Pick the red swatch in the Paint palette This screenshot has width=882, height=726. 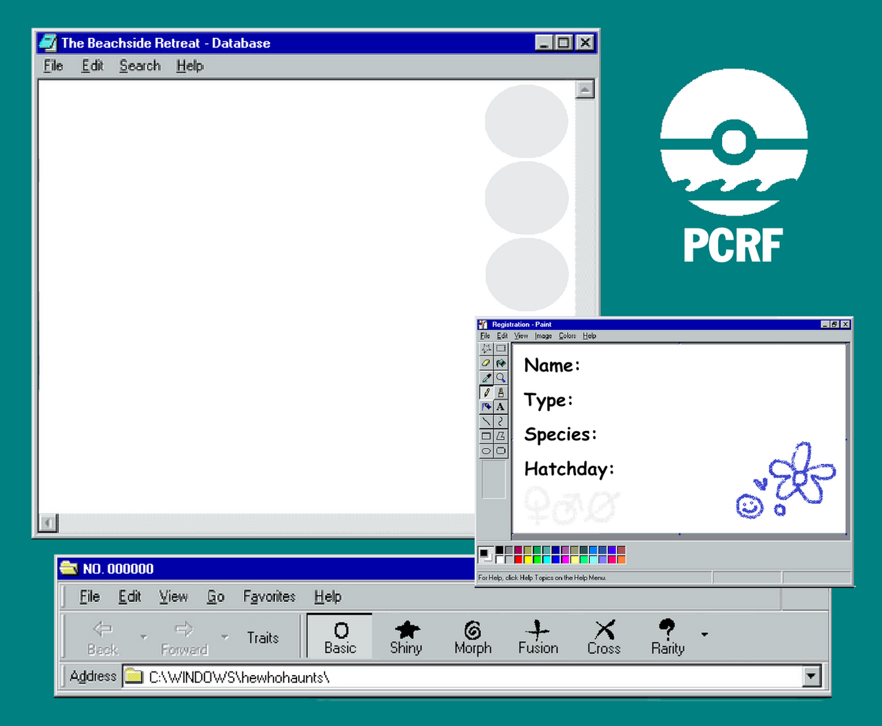tap(518, 559)
